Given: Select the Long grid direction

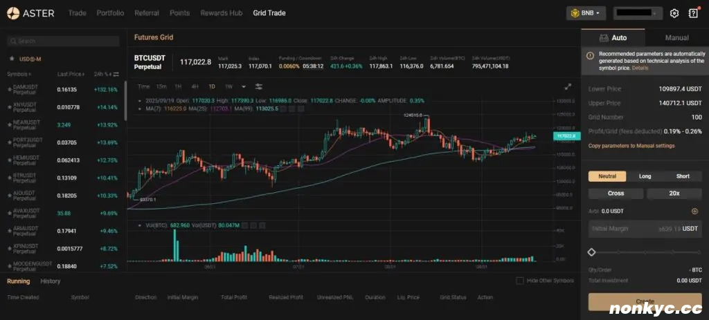Looking at the screenshot, I should (x=645, y=176).
